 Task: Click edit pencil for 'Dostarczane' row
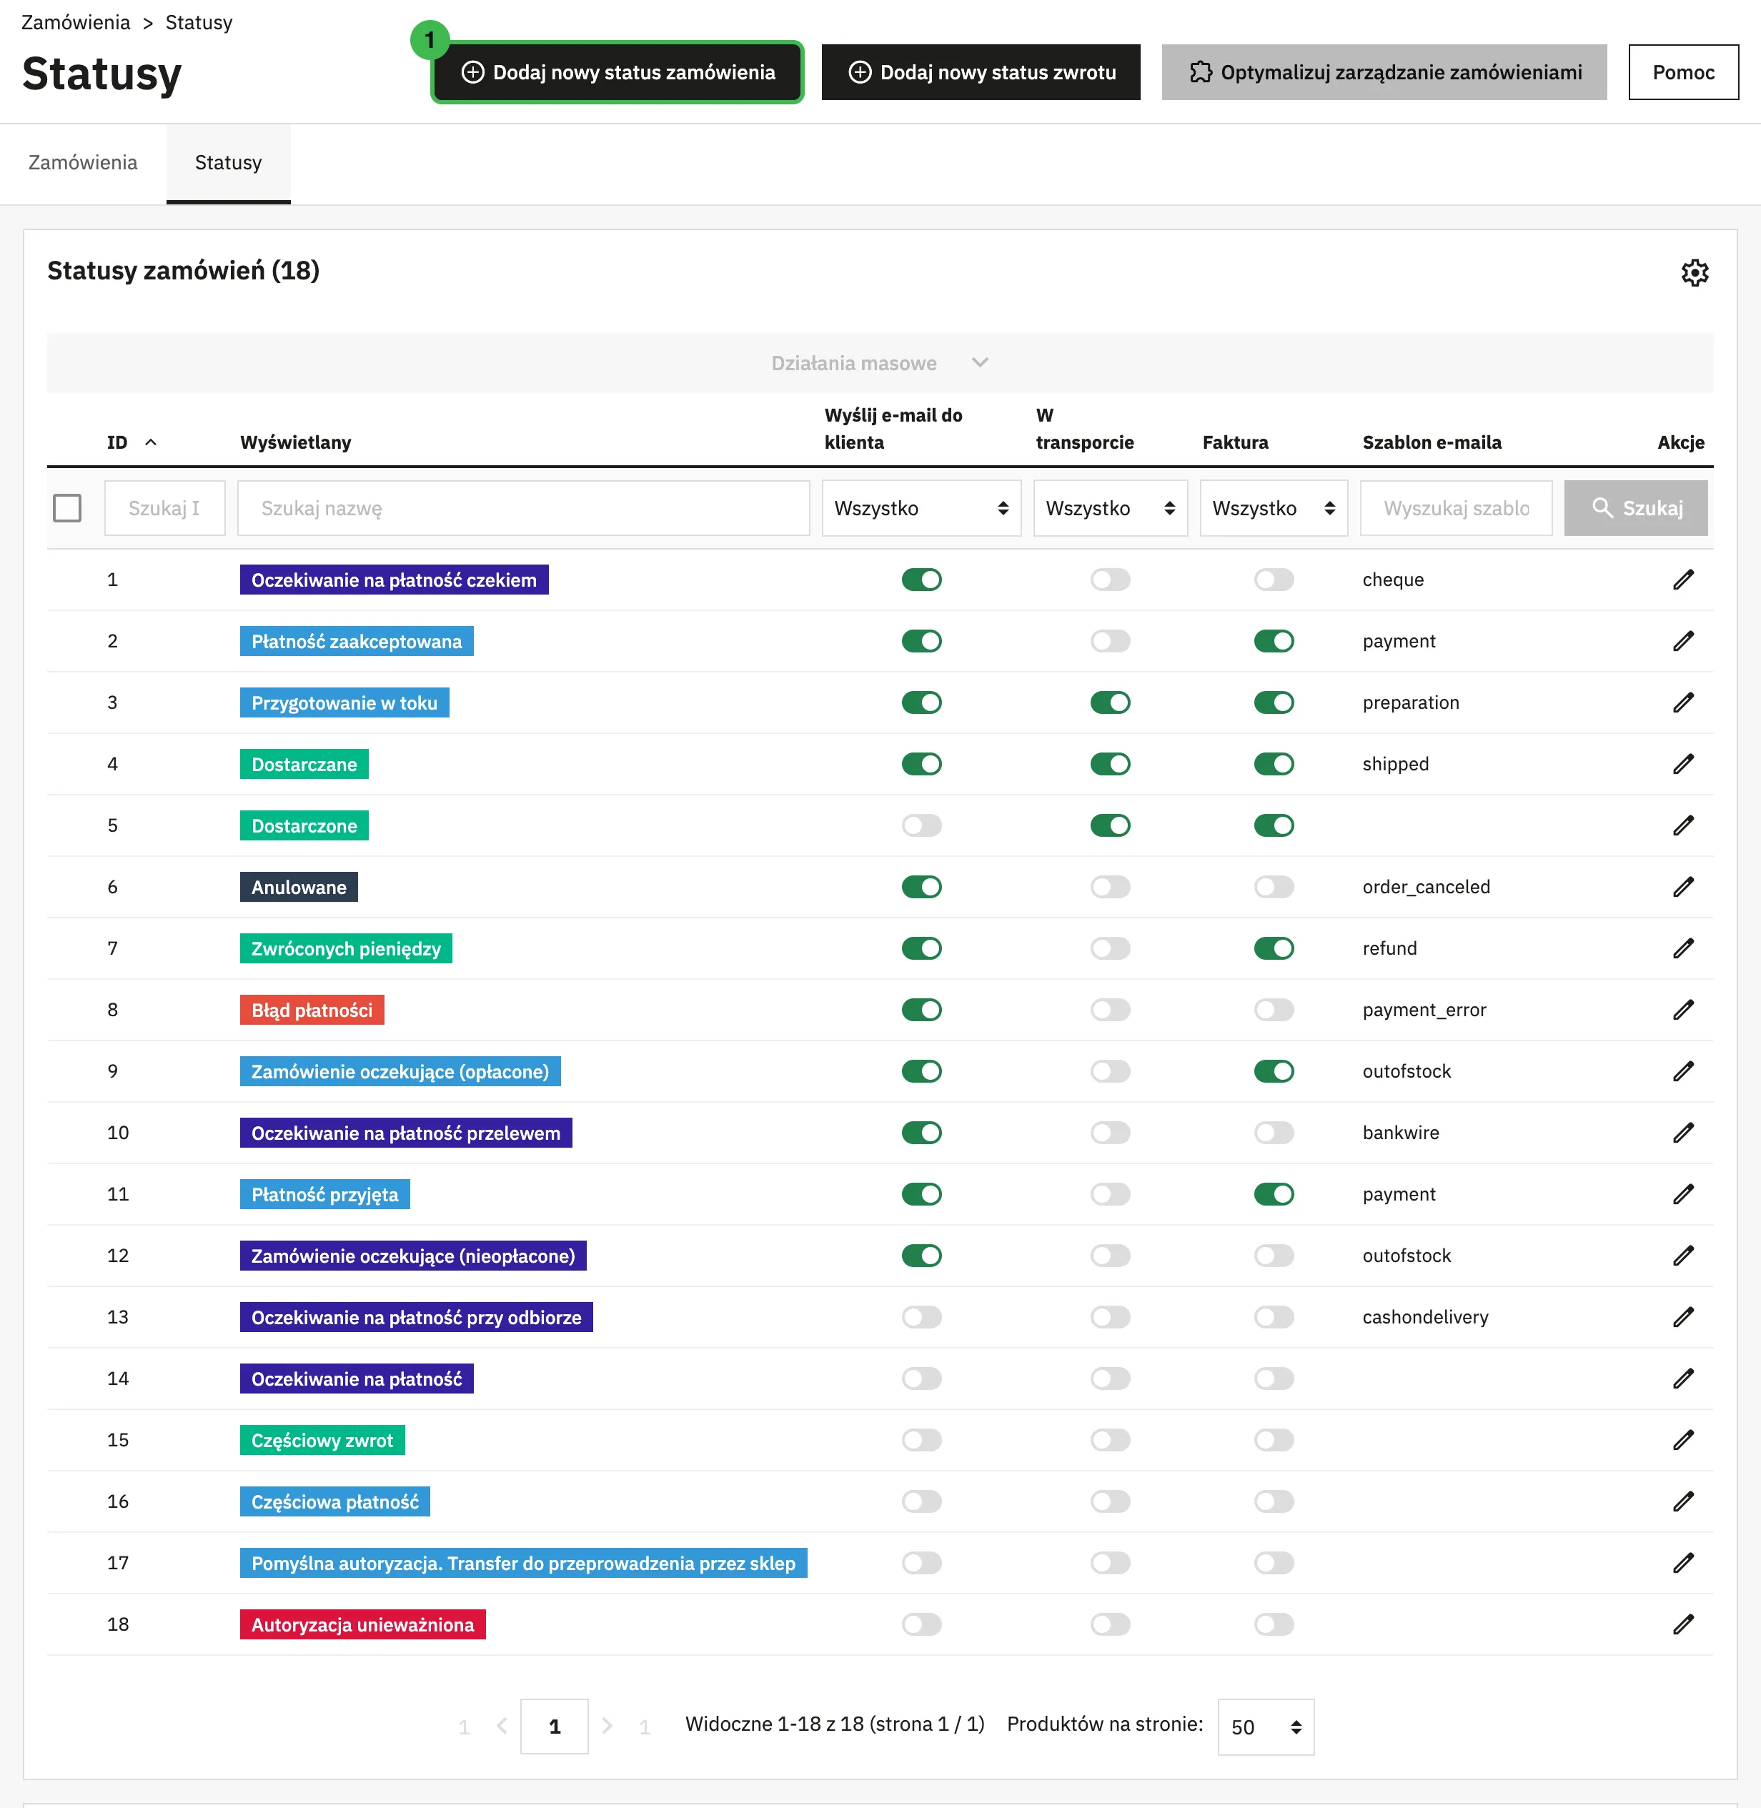(1682, 764)
